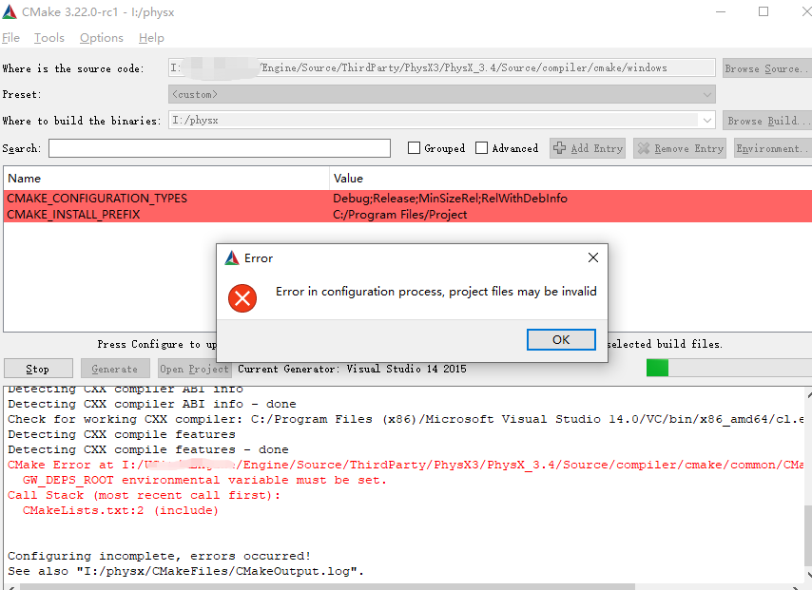This screenshot has width=812, height=590.
Task: Open the Options menu
Action: pyautogui.click(x=102, y=38)
